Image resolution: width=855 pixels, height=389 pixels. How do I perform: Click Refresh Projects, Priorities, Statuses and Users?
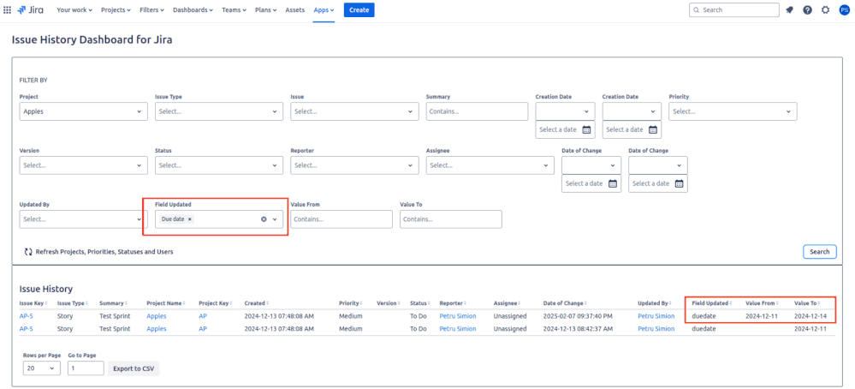pos(98,252)
